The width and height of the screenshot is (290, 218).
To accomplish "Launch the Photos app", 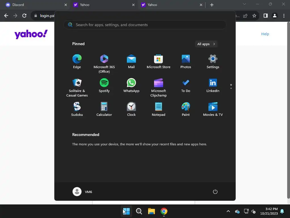I will point(186,62).
